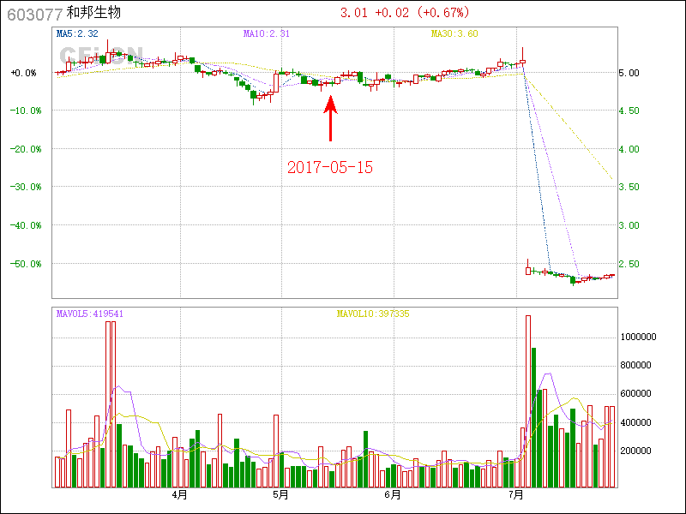Viewport: 686px width, 514px height.
Task: Click the tallest red volume bar in July
Action: pos(527,401)
